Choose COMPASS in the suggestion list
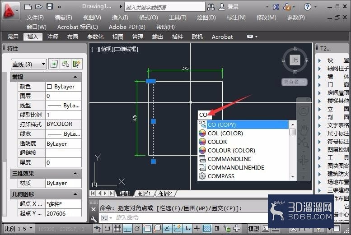The width and height of the screenshot is (351, 235). pyautogui.click(x=243, y=176)
